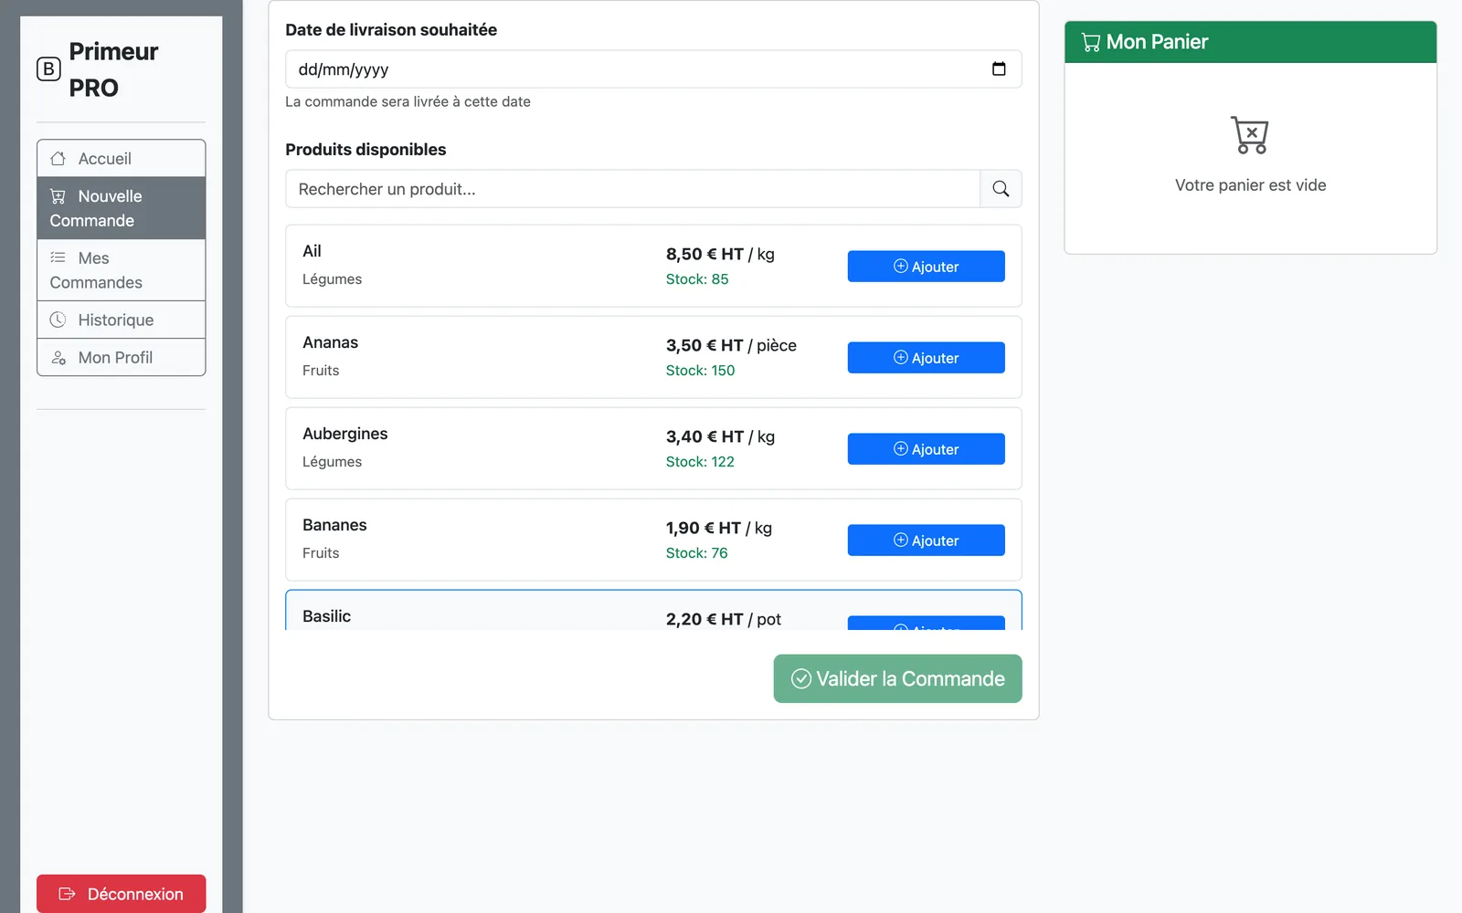Click the Déconnexion logout button
The height and width of the screenshot is (913, 1462).
pos(121,894)
